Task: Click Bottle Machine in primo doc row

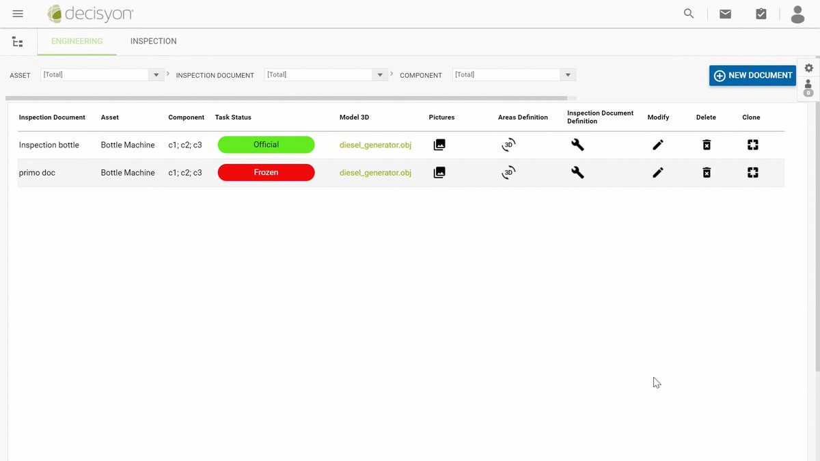Action: click(128, 173)
